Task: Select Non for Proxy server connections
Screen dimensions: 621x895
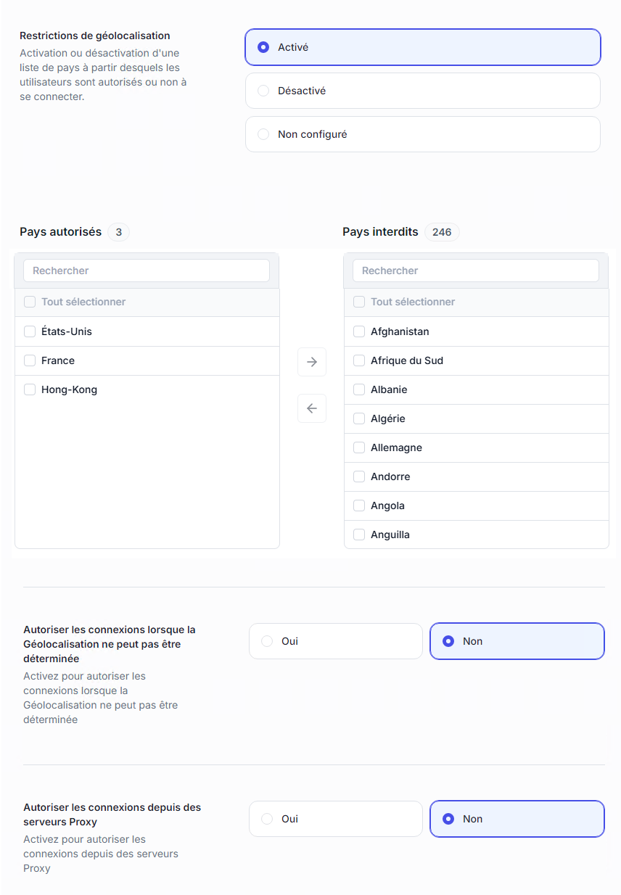Action: [448, 819]
